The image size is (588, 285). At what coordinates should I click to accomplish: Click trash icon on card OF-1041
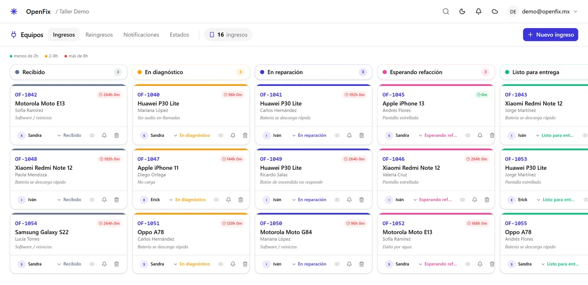[361, 135]
